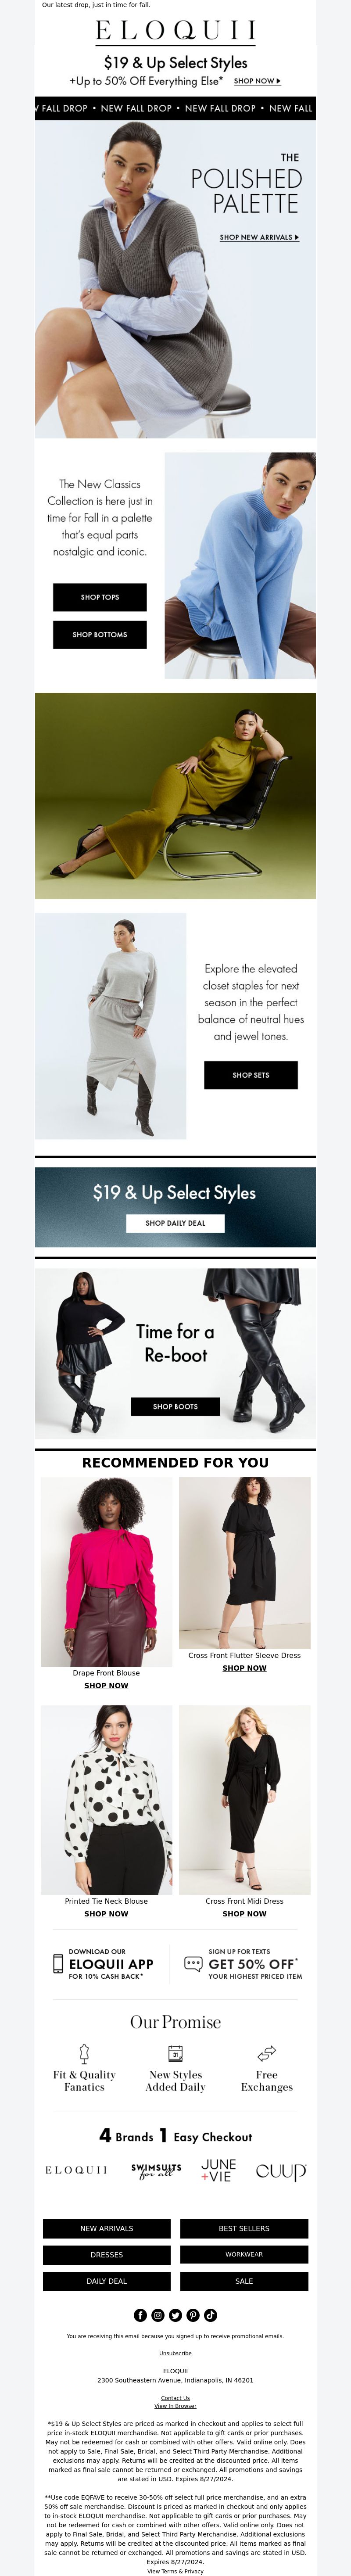Click the text message bubble icon
This screenshot has height=2576, width=351.
[x=193, y=1963]
